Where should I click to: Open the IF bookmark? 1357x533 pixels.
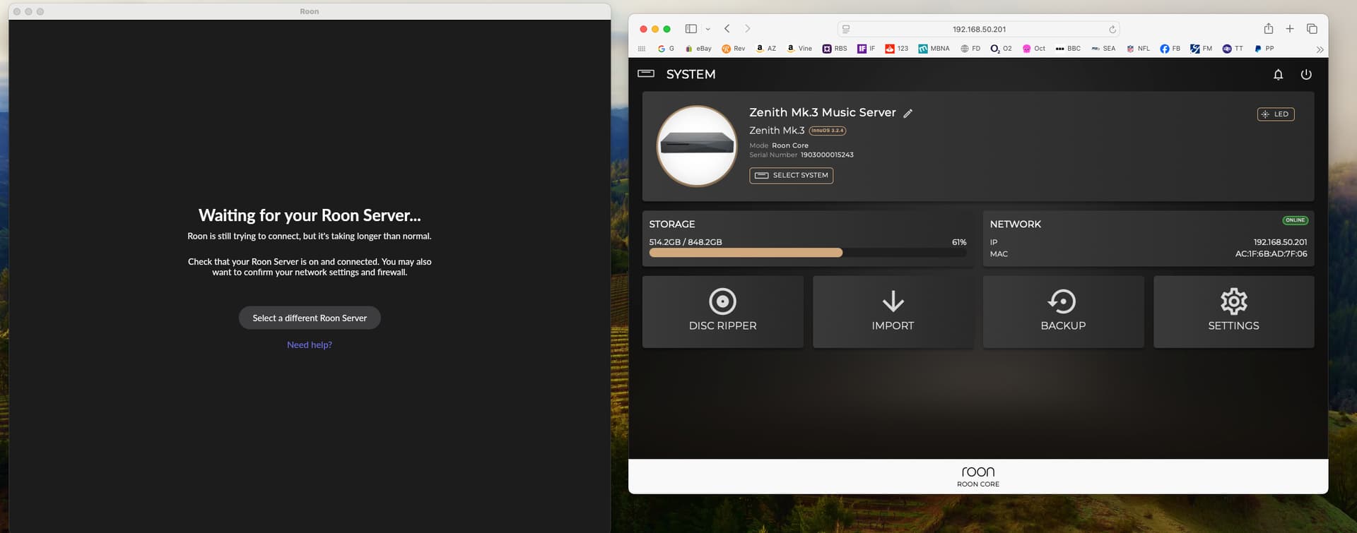point(867,49)
